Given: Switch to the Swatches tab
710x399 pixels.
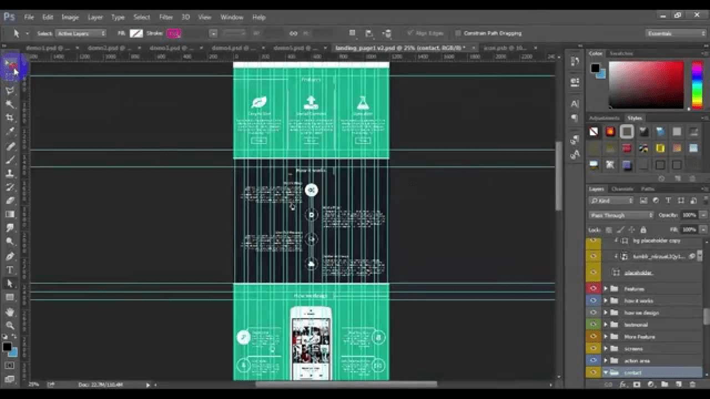Looking at the screenshot, I should point(621,53).
